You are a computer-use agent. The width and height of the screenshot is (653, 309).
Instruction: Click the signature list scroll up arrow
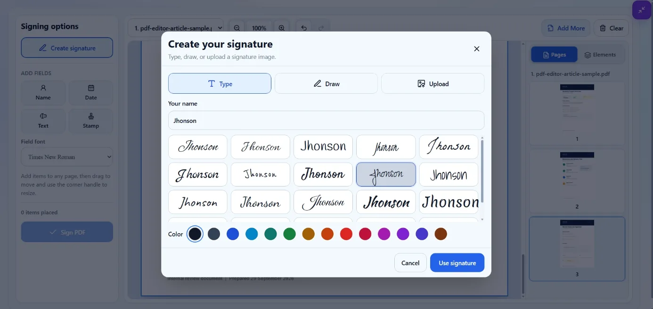tap(482, 137)
